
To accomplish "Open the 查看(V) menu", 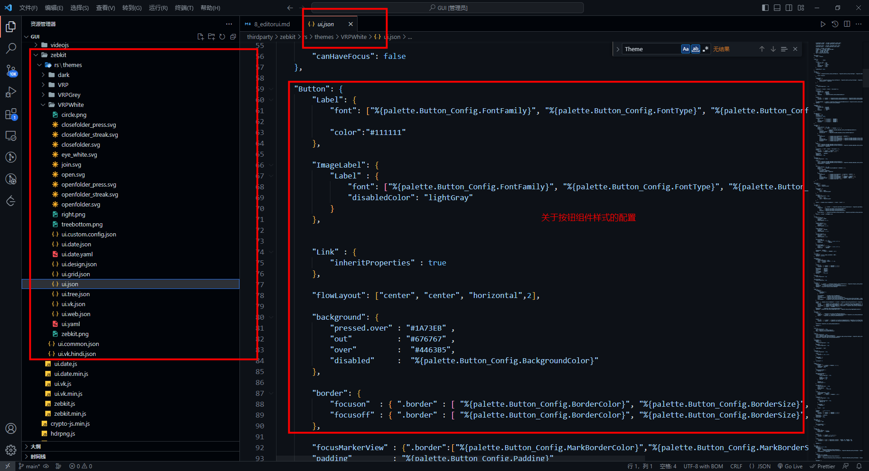I will (x=105, y=8).
